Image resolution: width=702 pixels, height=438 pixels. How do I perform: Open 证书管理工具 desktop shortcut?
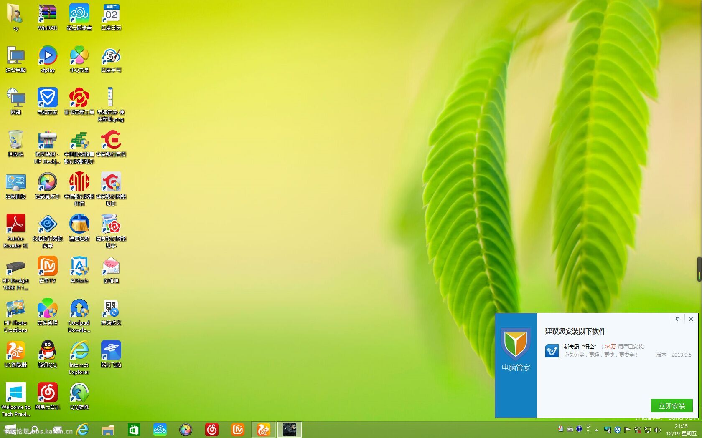tap(79, 101)
